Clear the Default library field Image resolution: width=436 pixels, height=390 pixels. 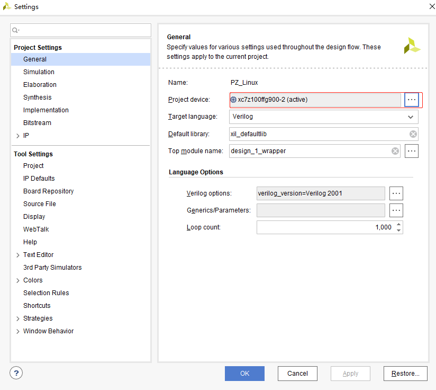413,134
